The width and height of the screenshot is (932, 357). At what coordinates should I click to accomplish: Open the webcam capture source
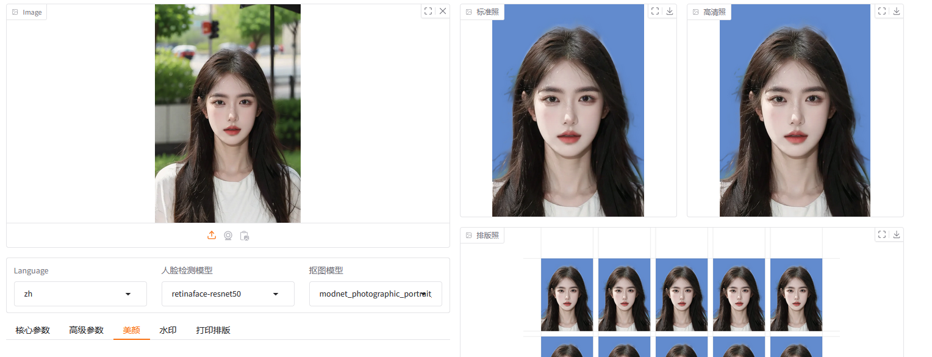pos(228,236)
